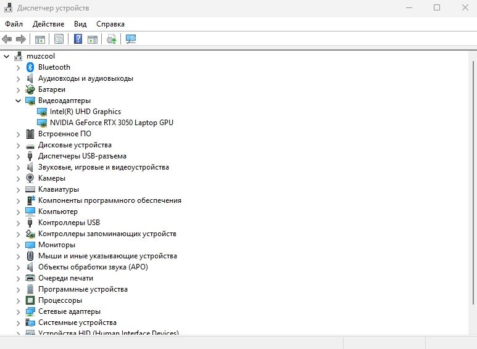Click the Встроенное ПО chip icon
The width and height of the screenshot is (477, 349).
pos(30,134)
